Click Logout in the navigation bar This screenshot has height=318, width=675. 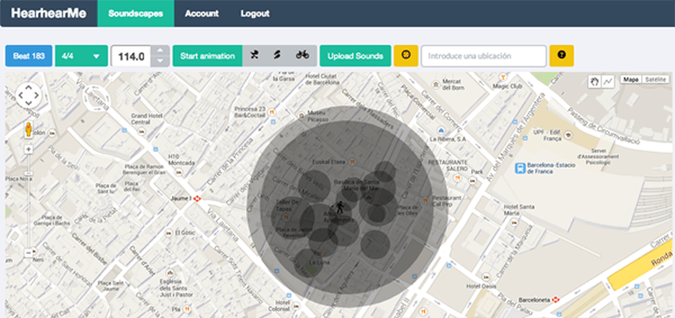coord(256,13)
